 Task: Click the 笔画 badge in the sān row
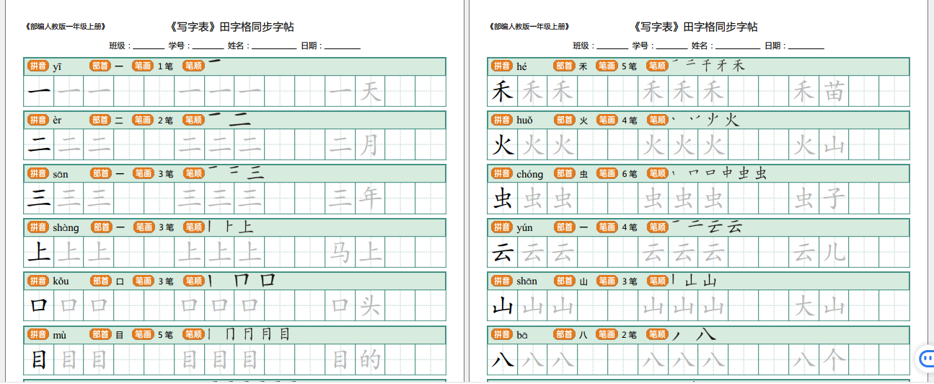click(143, 173)
